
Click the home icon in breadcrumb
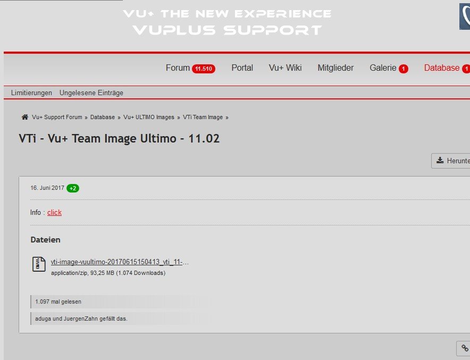pos(25,117)
